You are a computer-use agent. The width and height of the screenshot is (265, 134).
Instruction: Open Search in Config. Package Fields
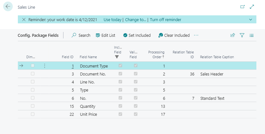click(81, 35)
